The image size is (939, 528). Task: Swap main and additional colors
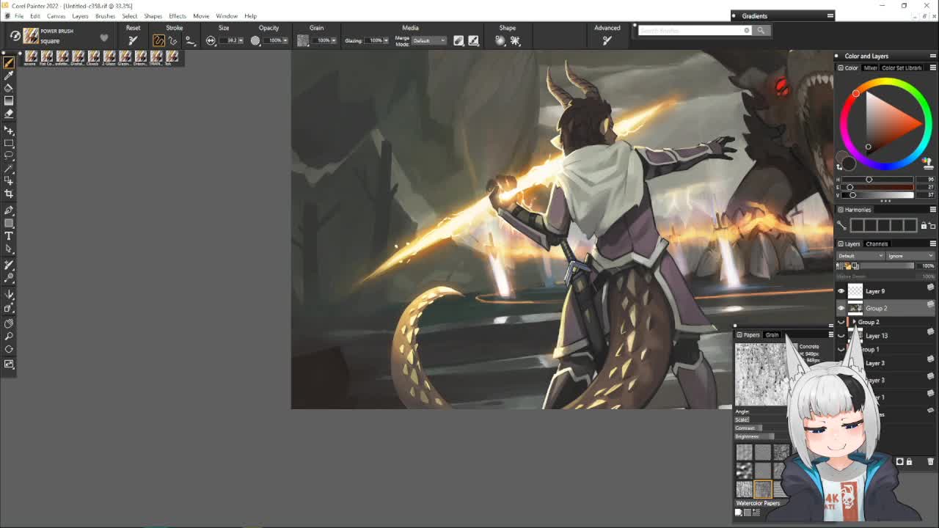pos(840,166)
